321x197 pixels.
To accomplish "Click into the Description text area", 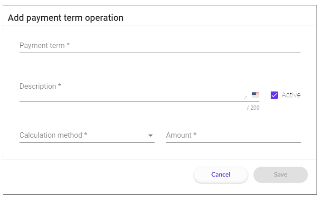I will [131, 95].
